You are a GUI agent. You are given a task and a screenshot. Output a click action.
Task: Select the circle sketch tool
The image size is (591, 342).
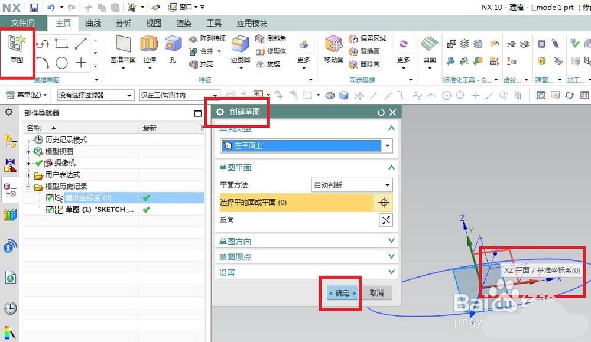61,63
